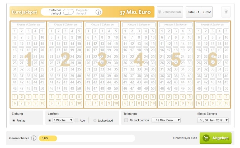The image size is (240, 148).
Task: Select the Freitag drawing radio button
Action: 14,121
